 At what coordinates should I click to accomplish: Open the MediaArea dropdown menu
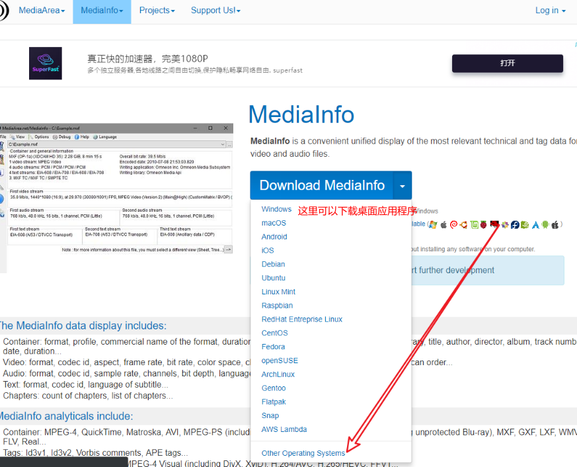(x=41, y=11)
